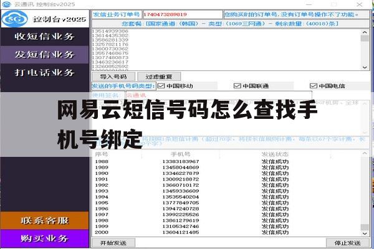
Task: Click the 停止发送 button
Action: (x=348, y=243)
